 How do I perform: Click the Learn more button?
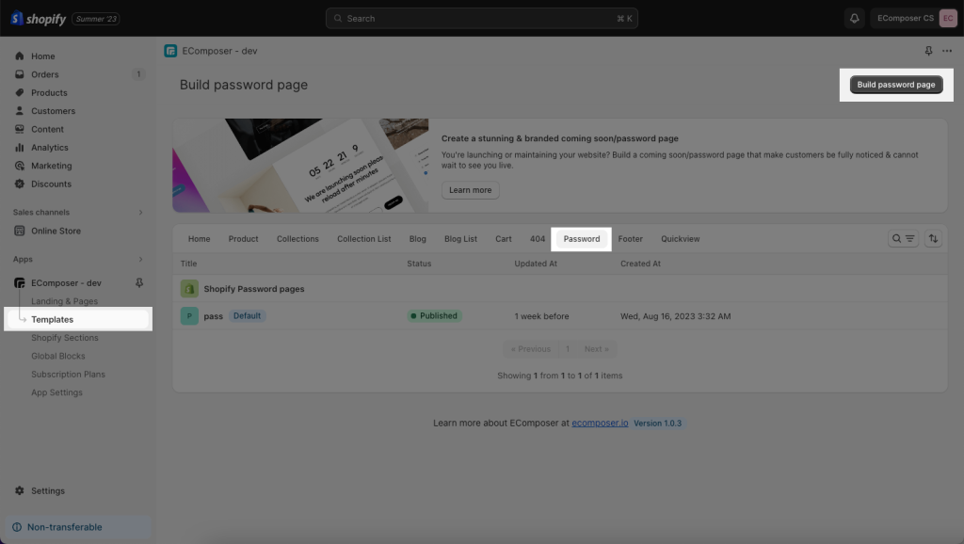pyautogui.click(x=471, y=190)
